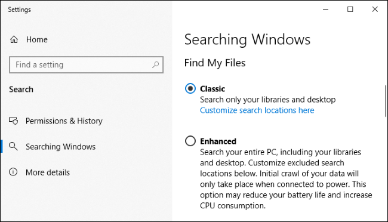This screenshot has width=388, height=222.
Task: Minimize the Settings window
Action: coord(326,10)
